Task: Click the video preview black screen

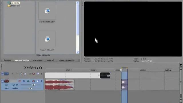Action: 133,29
